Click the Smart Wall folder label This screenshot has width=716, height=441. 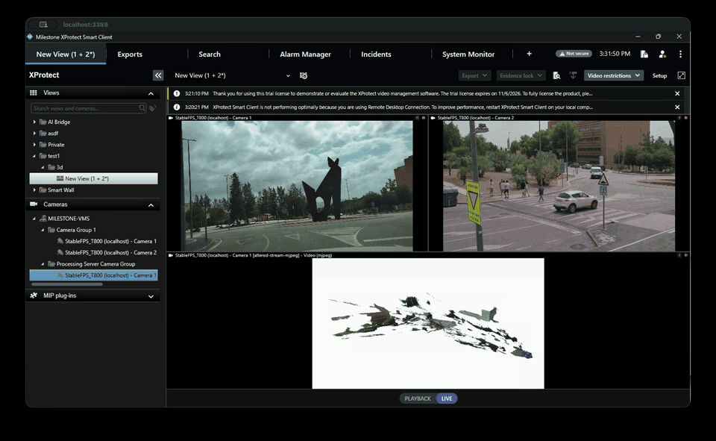tap(60, 190)
